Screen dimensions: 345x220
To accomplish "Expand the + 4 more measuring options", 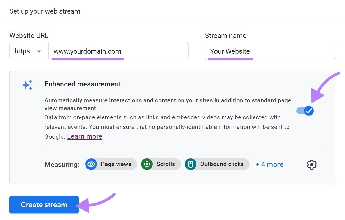I will [x=269, y=164].
